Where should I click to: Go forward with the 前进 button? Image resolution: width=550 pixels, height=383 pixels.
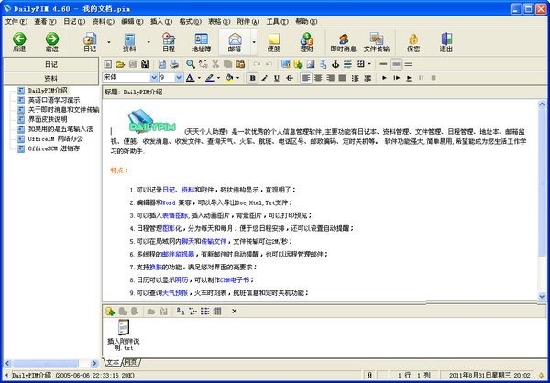pyautogui.click(x=52, y=42)
